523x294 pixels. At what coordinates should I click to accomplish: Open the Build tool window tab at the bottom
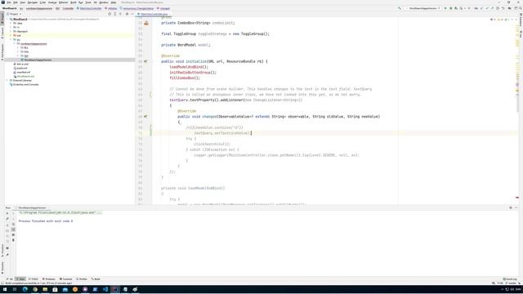[x=96, y=279]
